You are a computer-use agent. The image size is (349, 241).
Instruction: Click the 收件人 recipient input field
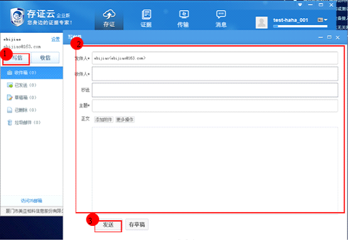click(215, 74)
